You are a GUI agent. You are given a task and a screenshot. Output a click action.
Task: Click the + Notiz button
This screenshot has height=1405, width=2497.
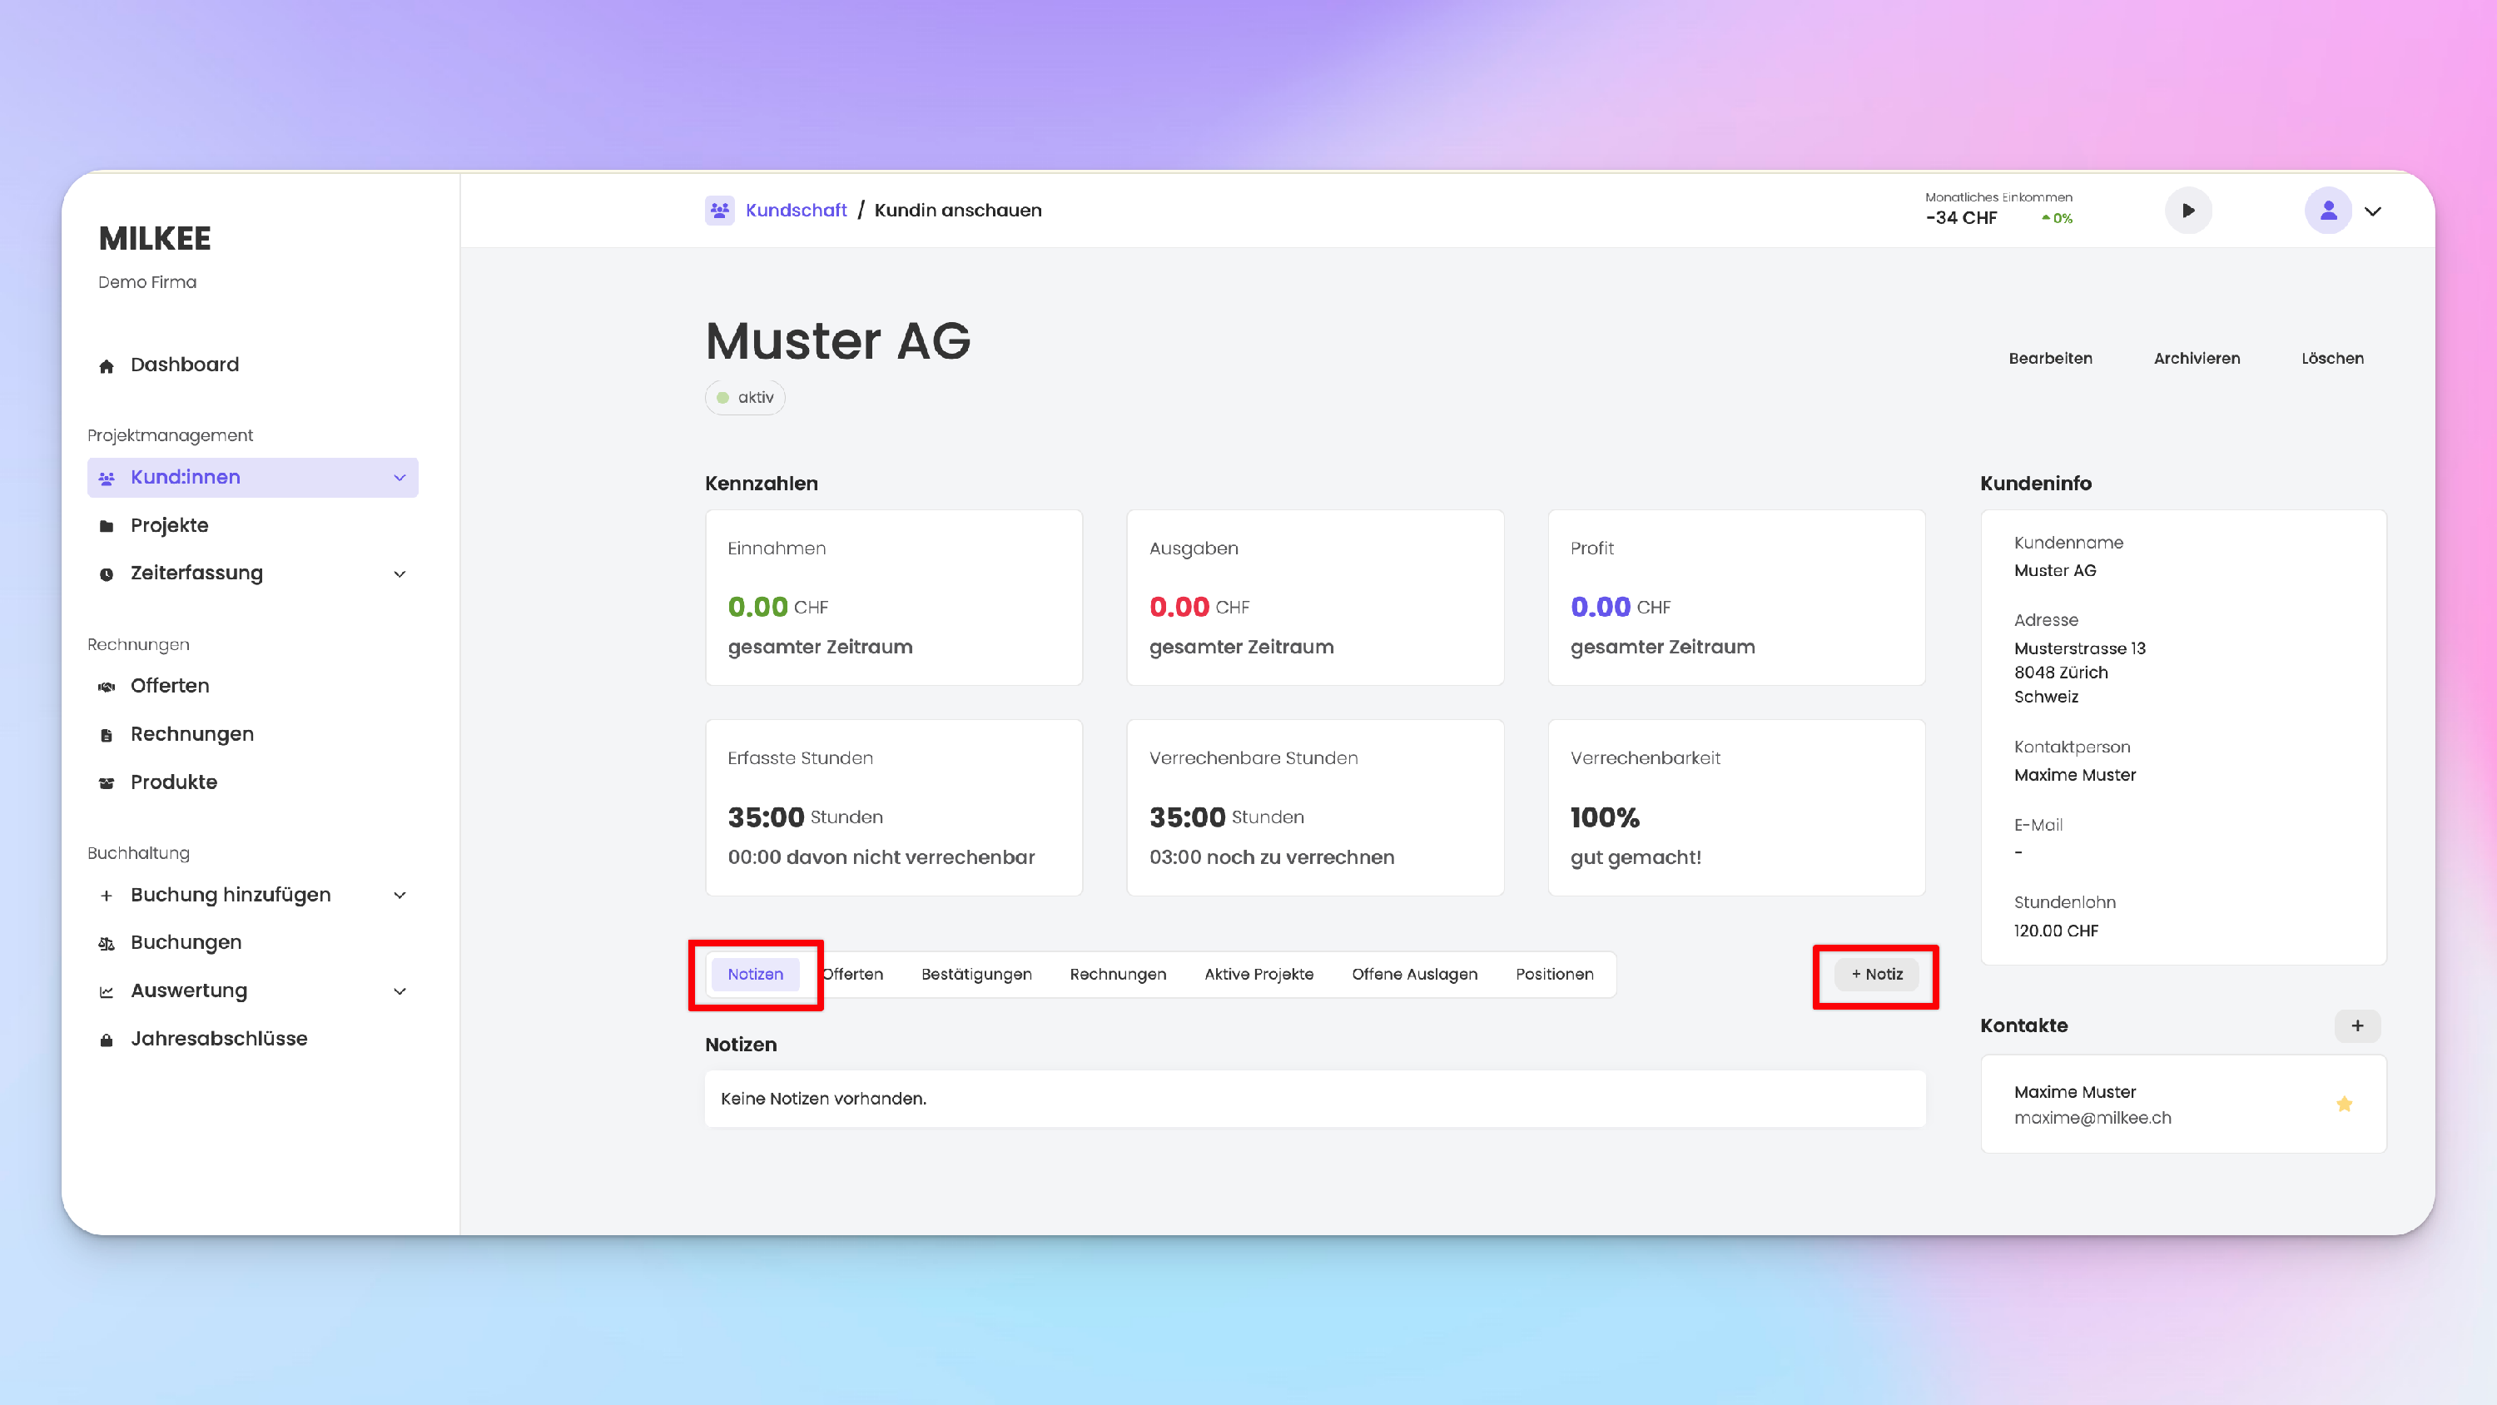[x=1877, y=974]
